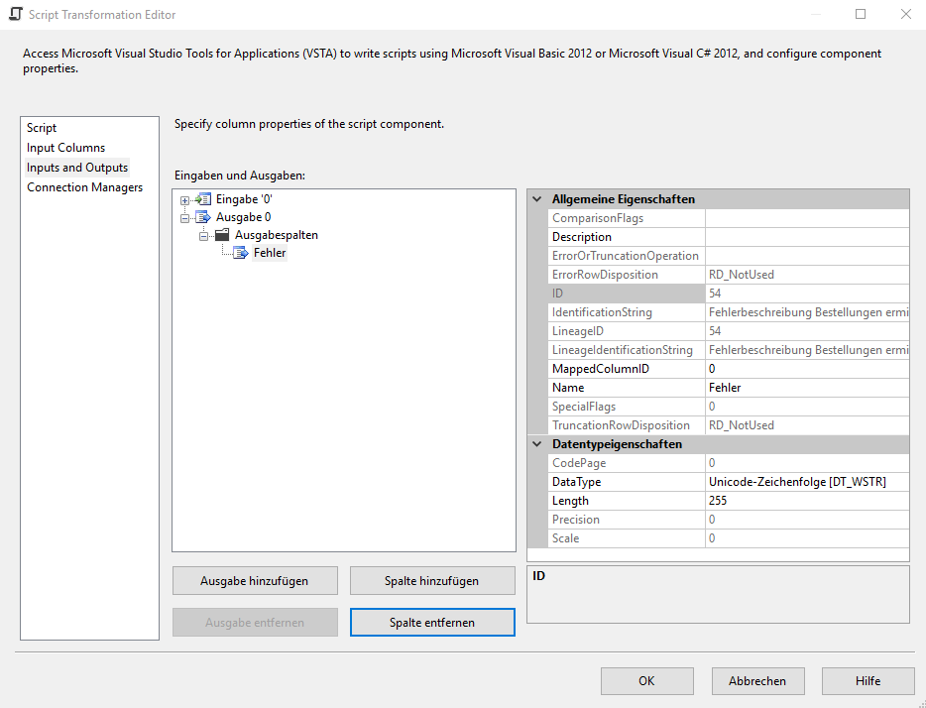Screen dimensions: 926x708
Task: Switch to Input Columns page
Action: 65,148
